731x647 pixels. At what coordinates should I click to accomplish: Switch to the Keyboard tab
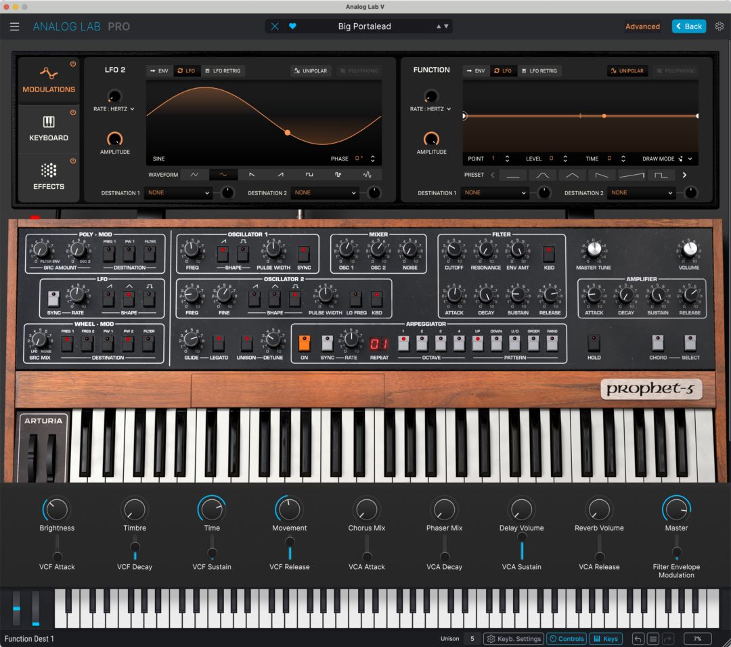pyautogui.click(x=49, y=129)
